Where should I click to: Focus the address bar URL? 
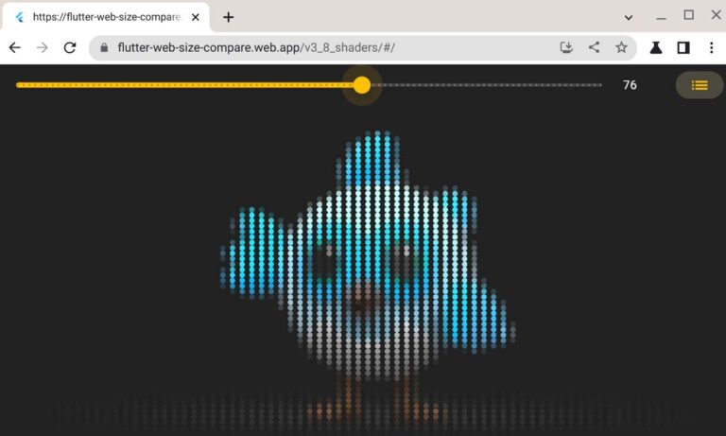pyautogui.click(x=255, y=47)
